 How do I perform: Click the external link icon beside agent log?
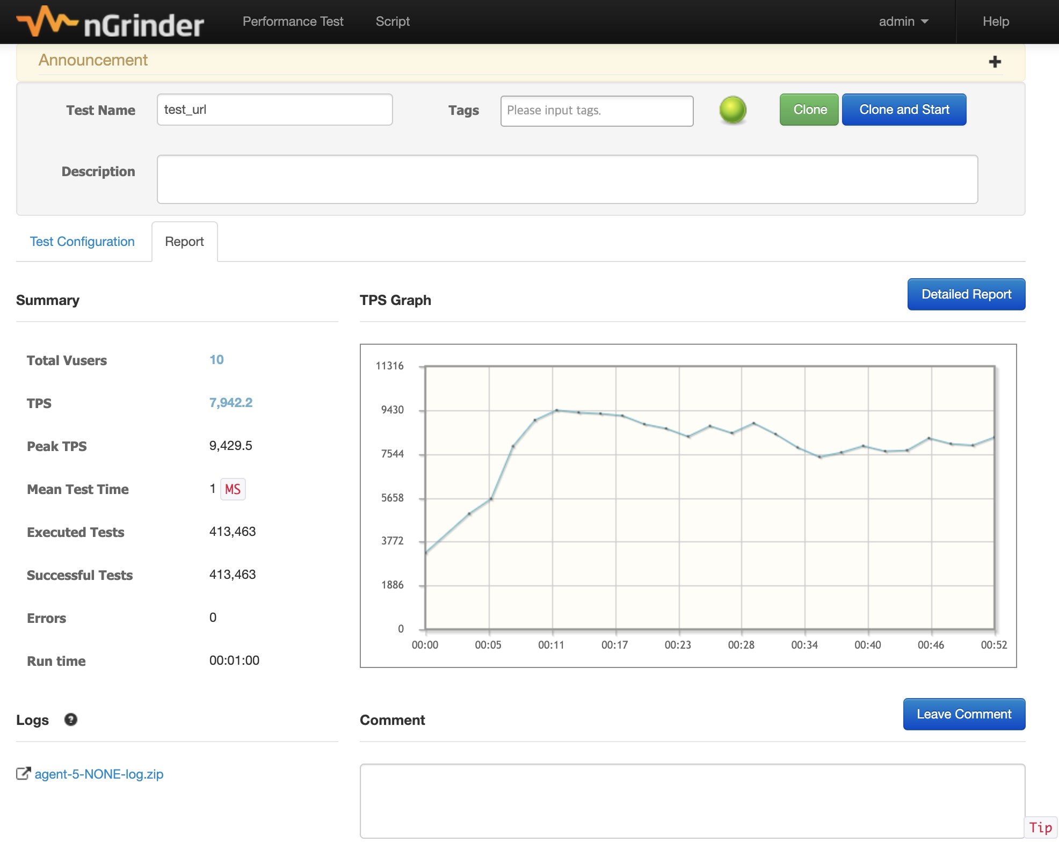pyautogui.click(x=23, y=774)
